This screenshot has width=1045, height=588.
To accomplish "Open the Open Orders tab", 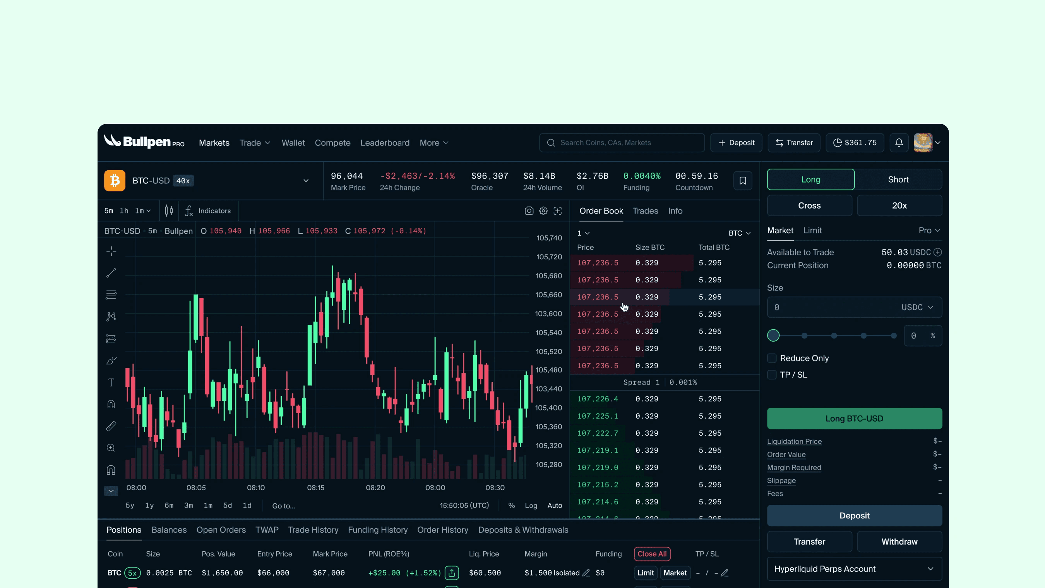I will (221, 530).
